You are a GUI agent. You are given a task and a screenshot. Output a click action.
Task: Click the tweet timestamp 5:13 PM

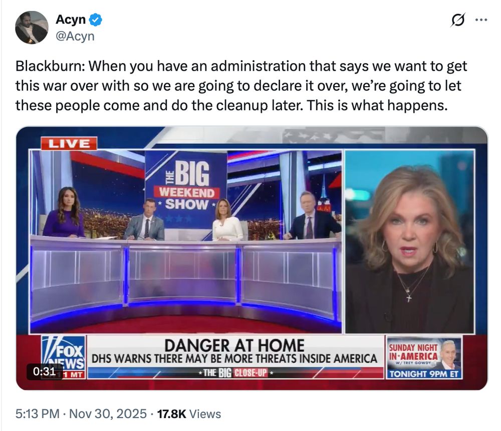tap(38, 414)
